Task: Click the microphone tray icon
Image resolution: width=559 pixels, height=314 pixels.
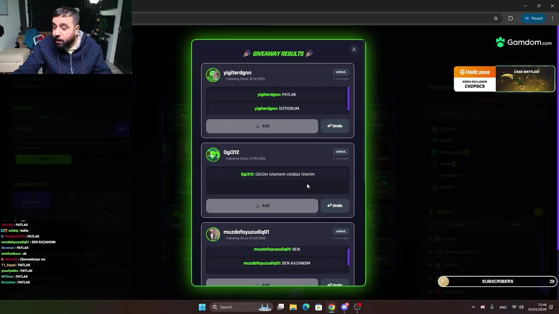Action: [492, 307]
